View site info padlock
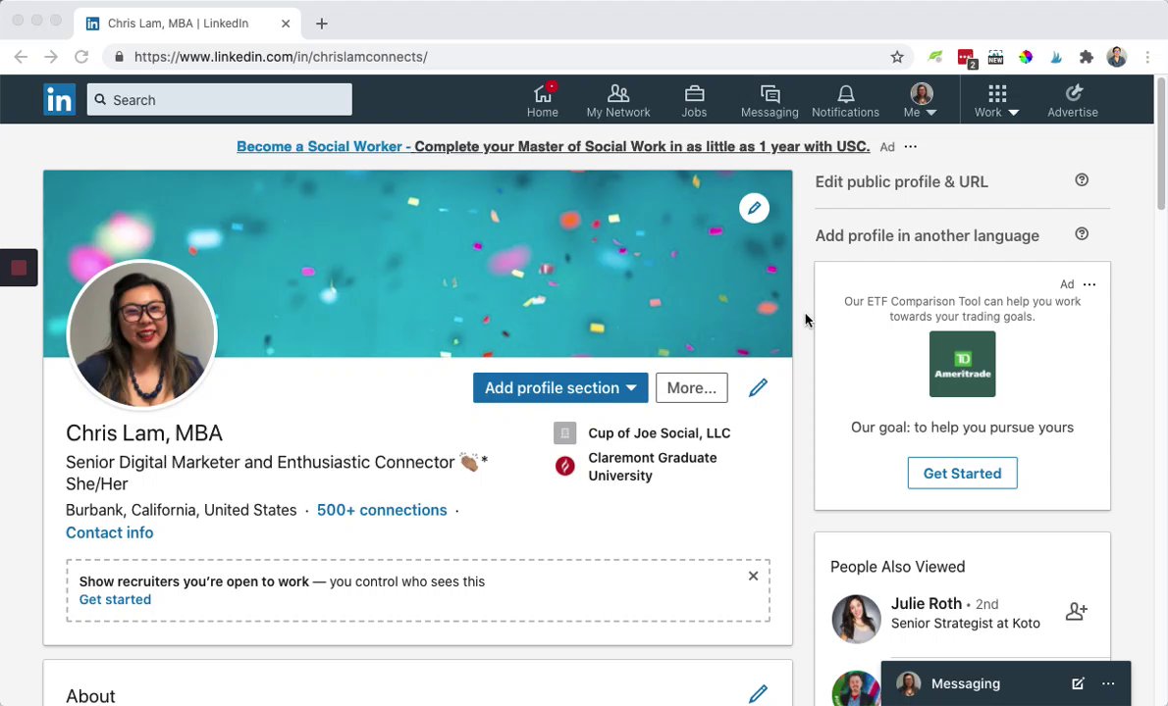Viewport: 1168px width, 706px height. (x=119, y=57)
